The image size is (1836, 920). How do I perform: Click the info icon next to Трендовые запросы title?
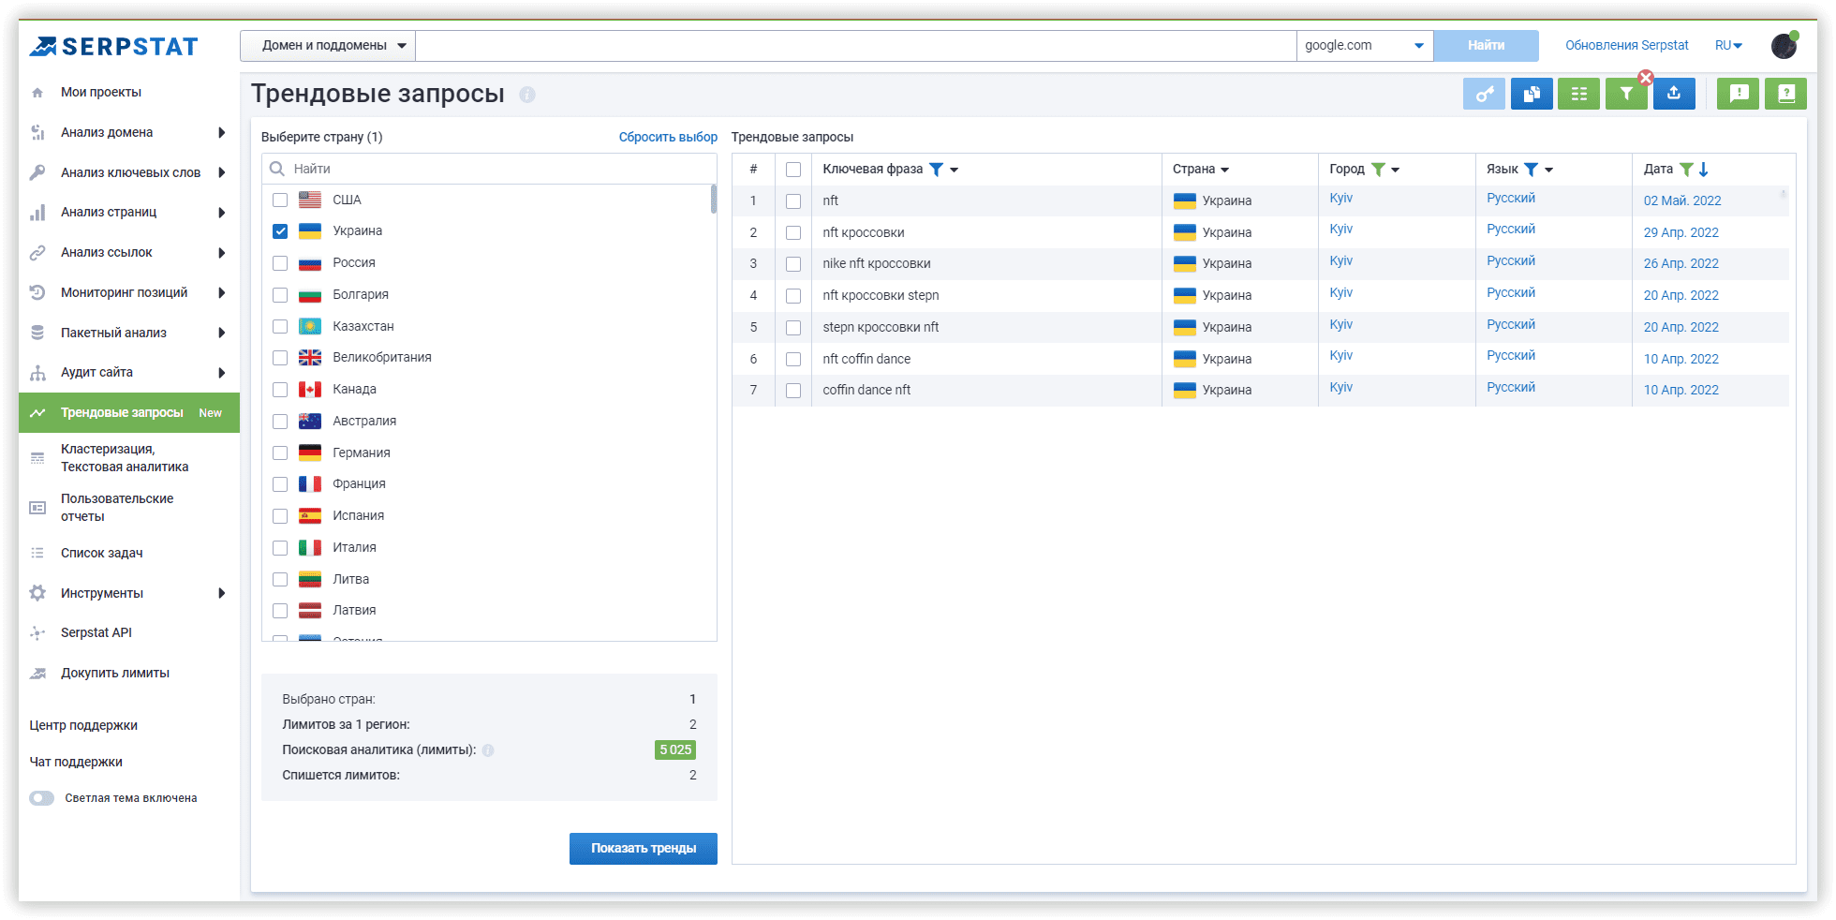tap(527, 95)
